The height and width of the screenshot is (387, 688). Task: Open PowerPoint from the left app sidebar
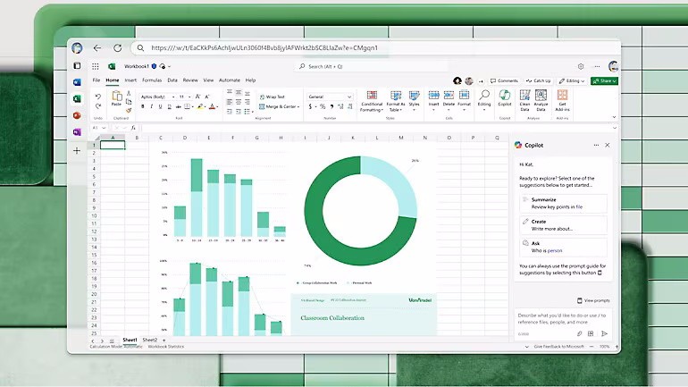coord(77,114)
